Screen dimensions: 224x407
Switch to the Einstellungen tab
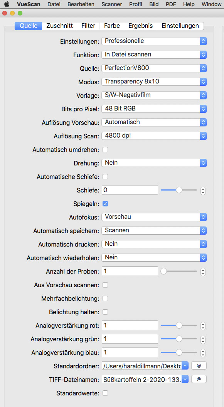180,26
